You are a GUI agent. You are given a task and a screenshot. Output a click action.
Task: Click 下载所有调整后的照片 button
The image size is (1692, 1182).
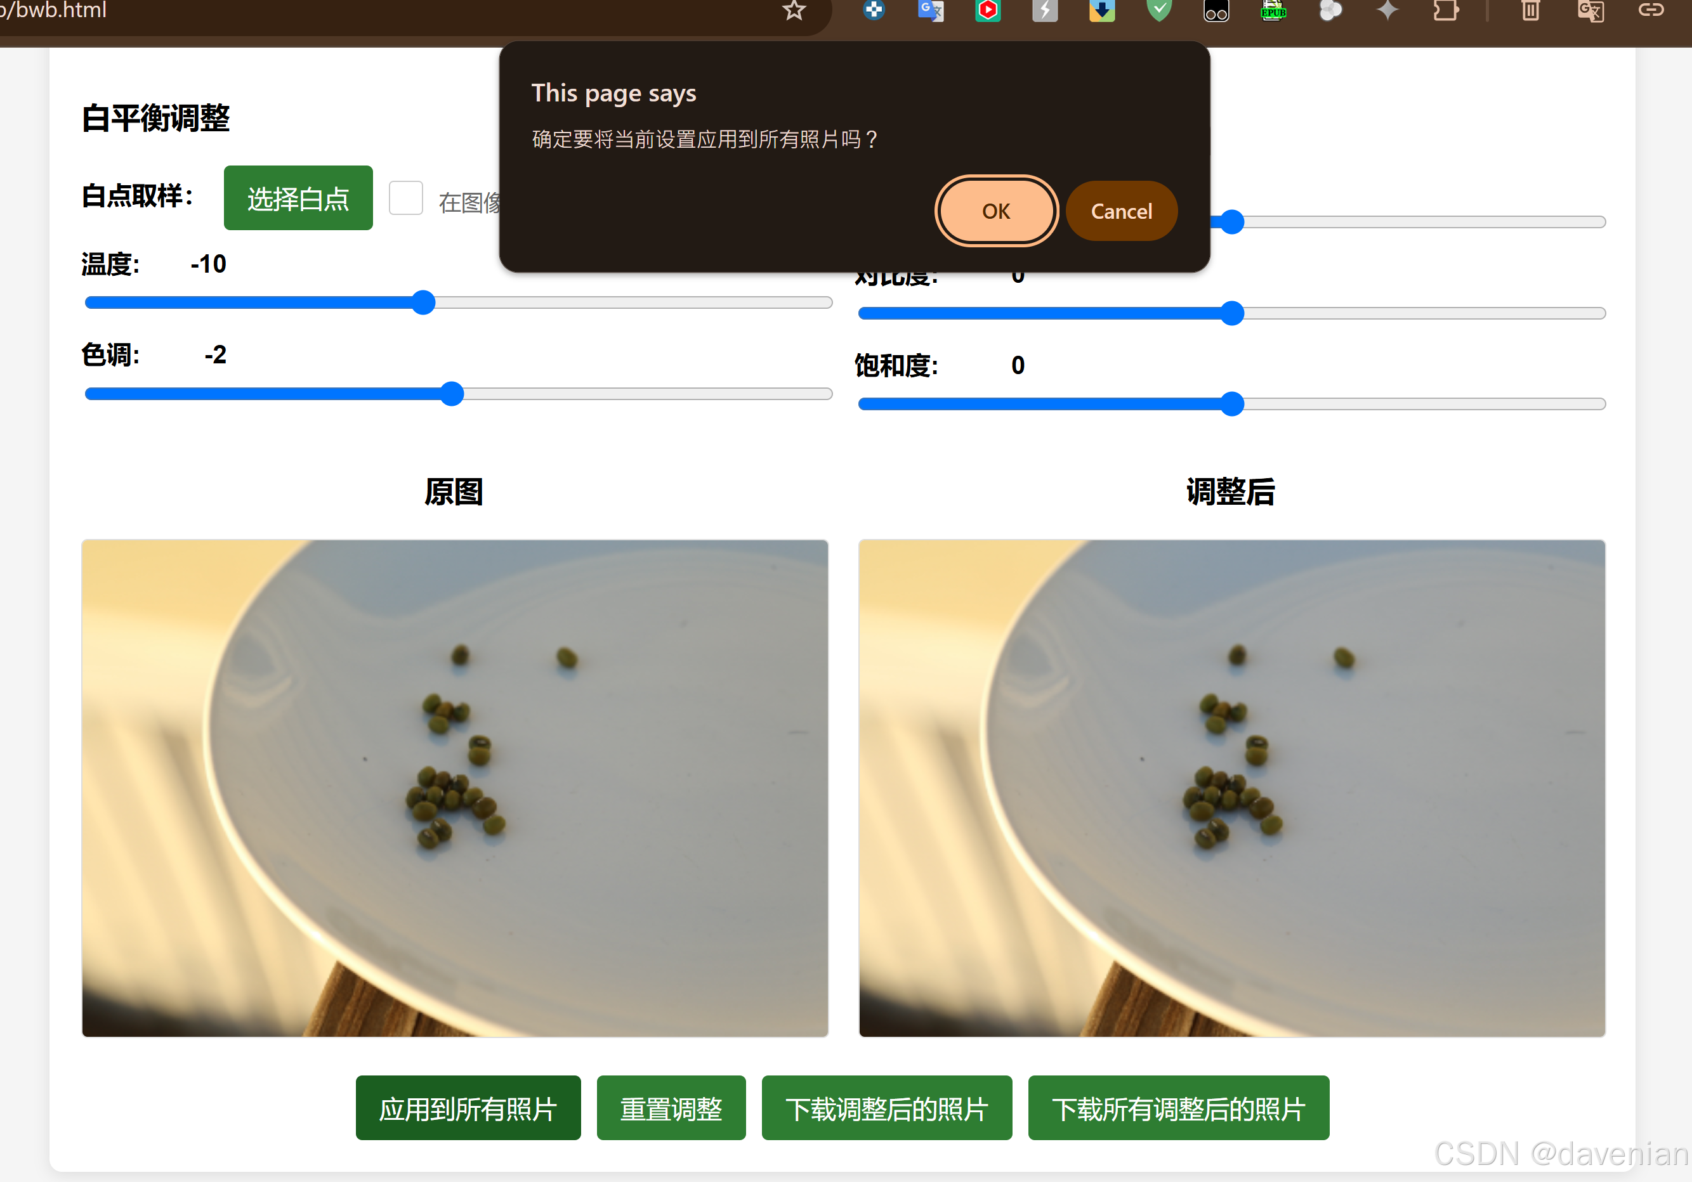[x=1178, y=1108]
